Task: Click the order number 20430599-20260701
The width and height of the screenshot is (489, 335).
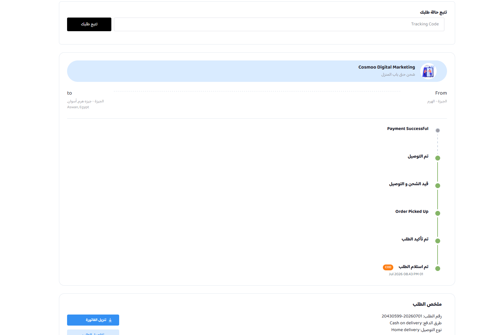Action: coord(402,316)
